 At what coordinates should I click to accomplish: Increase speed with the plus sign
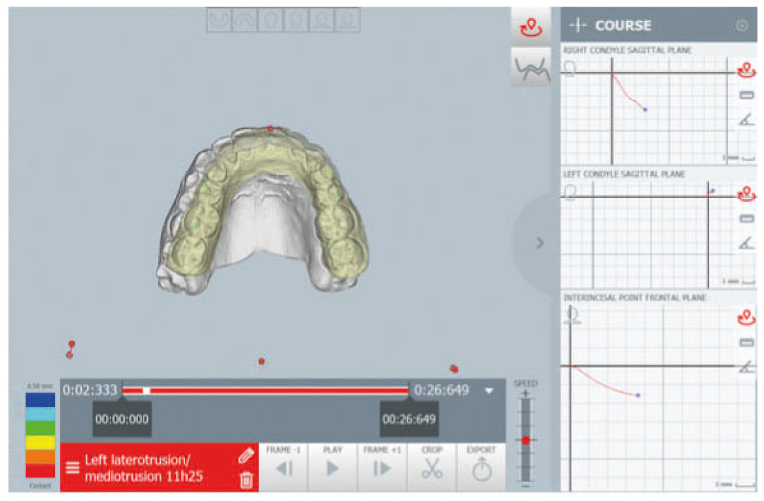(526, 393)
